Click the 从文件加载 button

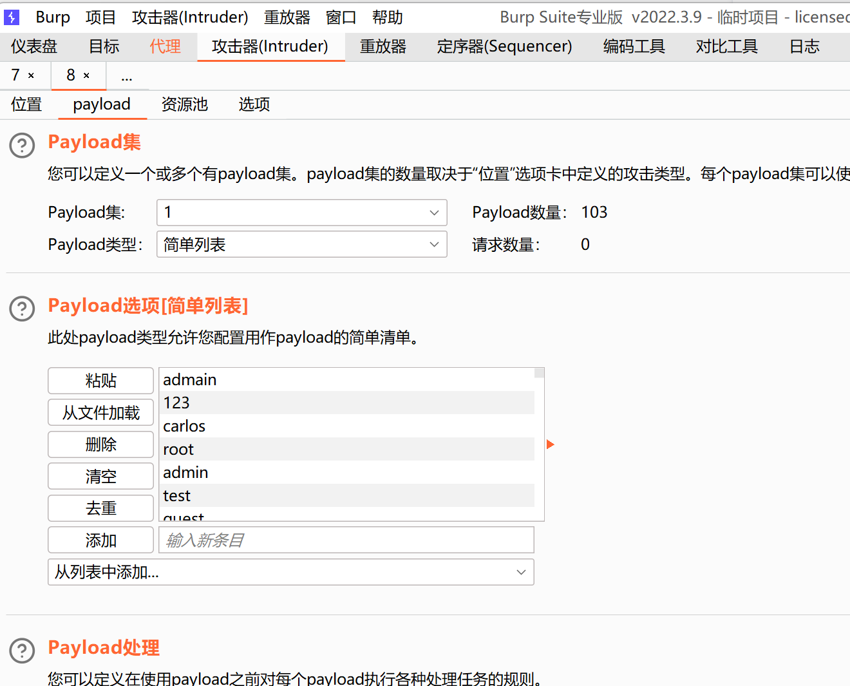(x=100, y=413)
